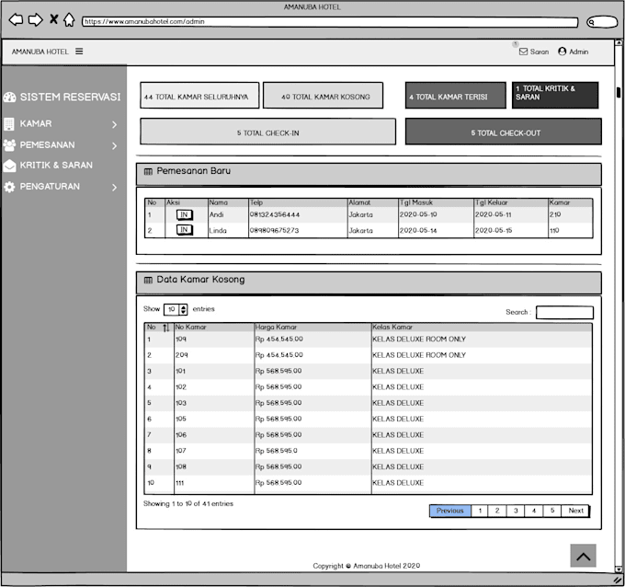This screenshot has height=587, width=625.
Task: Click room number 209 in the table
Action: pyautogui.click(x=181, y=355)
